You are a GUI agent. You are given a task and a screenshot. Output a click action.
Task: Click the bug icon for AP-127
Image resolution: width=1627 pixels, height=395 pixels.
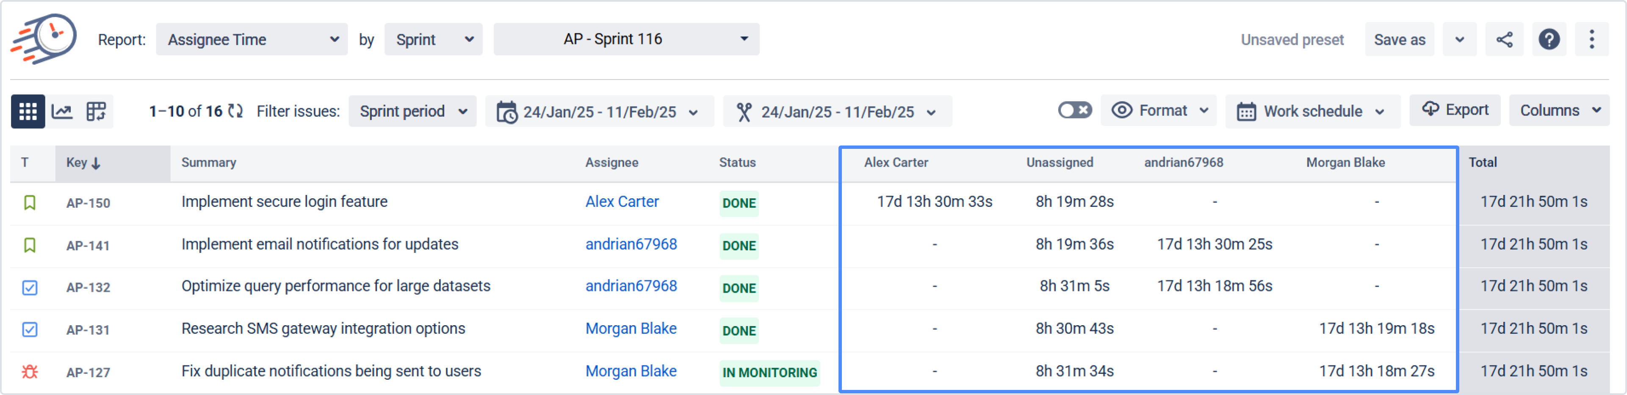[30, 372]
